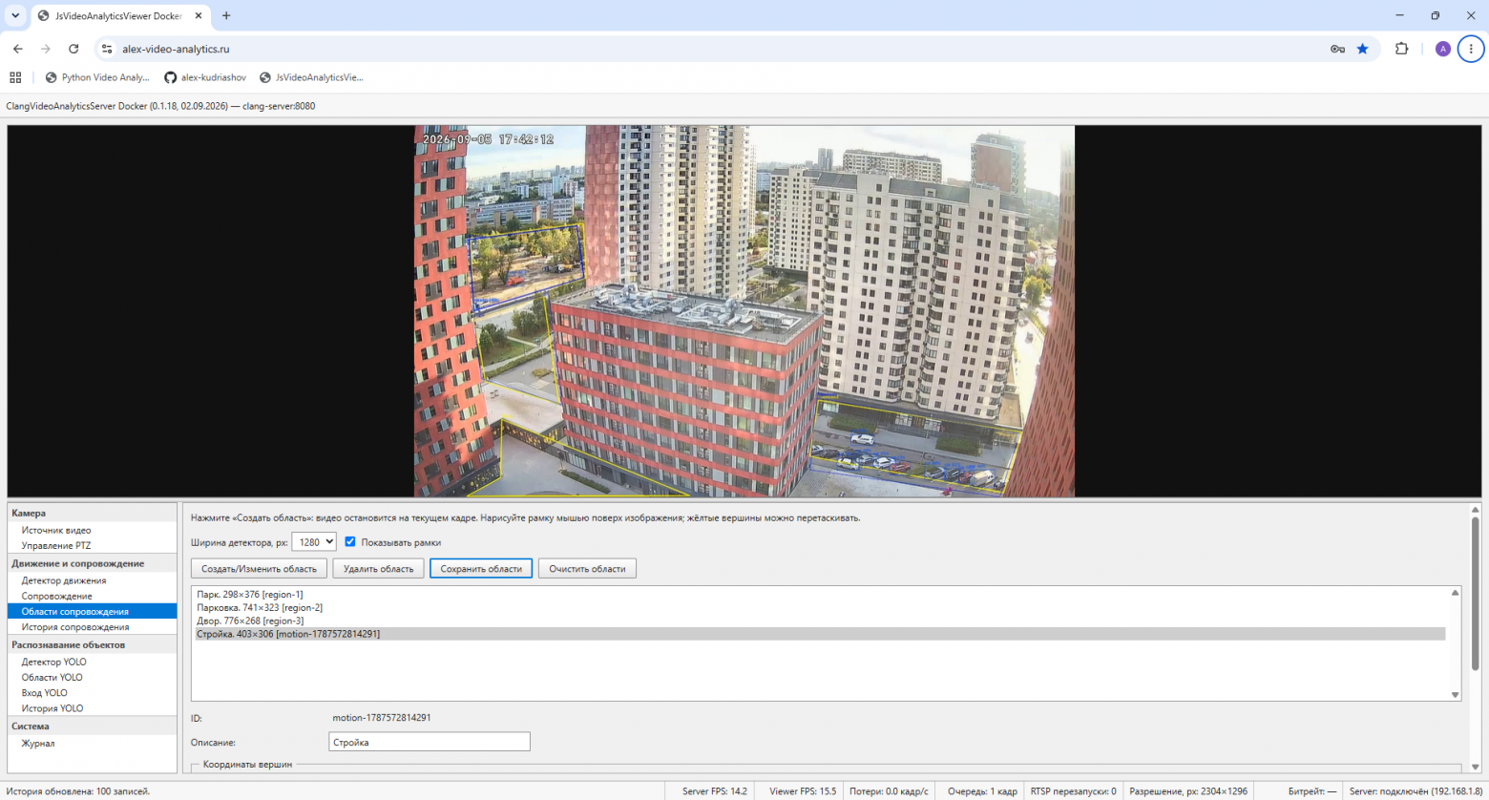This screenshot has width=1489, height=800.
Task: Click the camera video frame
Action: point(744,311)
